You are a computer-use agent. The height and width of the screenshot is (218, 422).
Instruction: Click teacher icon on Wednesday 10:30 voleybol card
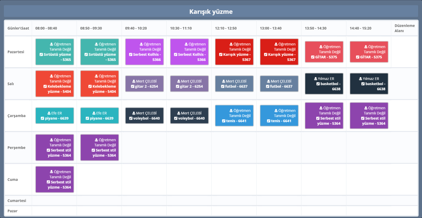(179, 113)
